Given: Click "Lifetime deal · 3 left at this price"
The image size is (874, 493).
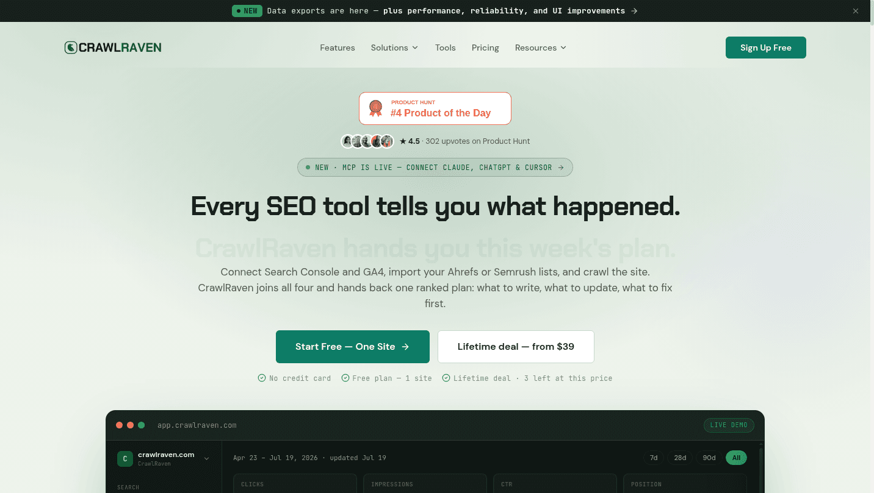Looking at the screenshot, I should [x=527, y=378].
